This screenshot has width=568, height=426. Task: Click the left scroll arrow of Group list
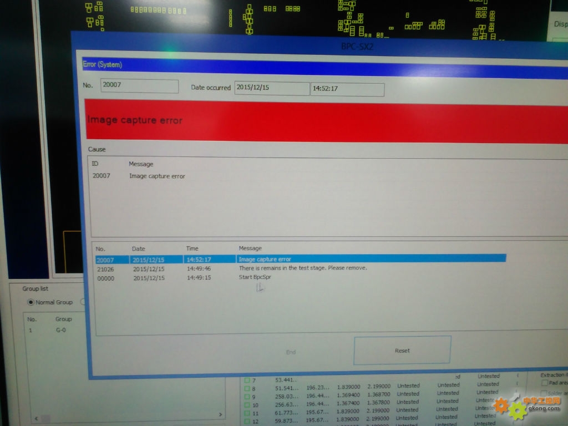(x=36, y=418)
